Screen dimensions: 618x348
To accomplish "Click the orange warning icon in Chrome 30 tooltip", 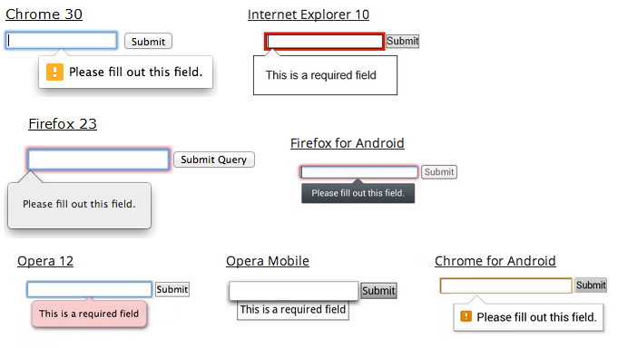I will (54, 72).
